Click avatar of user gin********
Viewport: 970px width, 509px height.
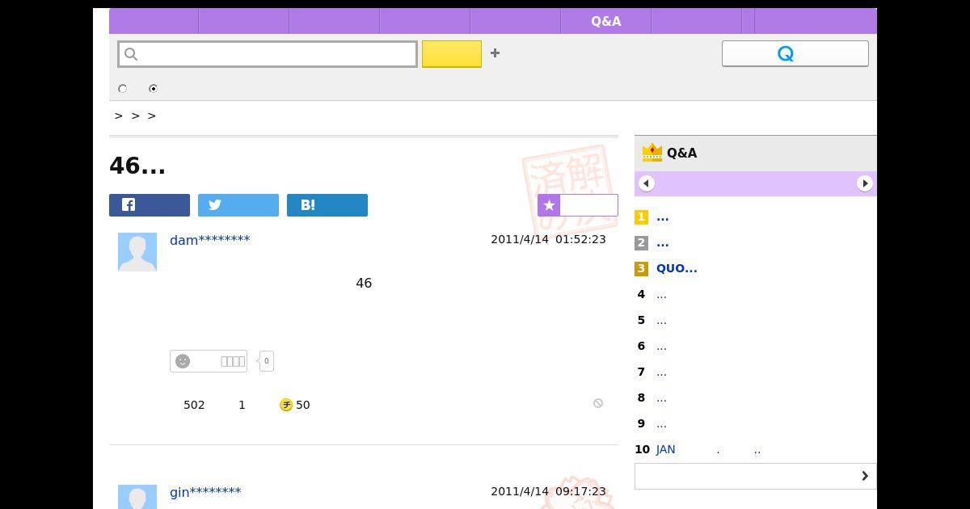pyautogui.click(x=137, y=497)
